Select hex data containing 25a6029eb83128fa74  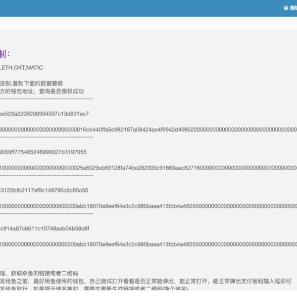(148, 167)
